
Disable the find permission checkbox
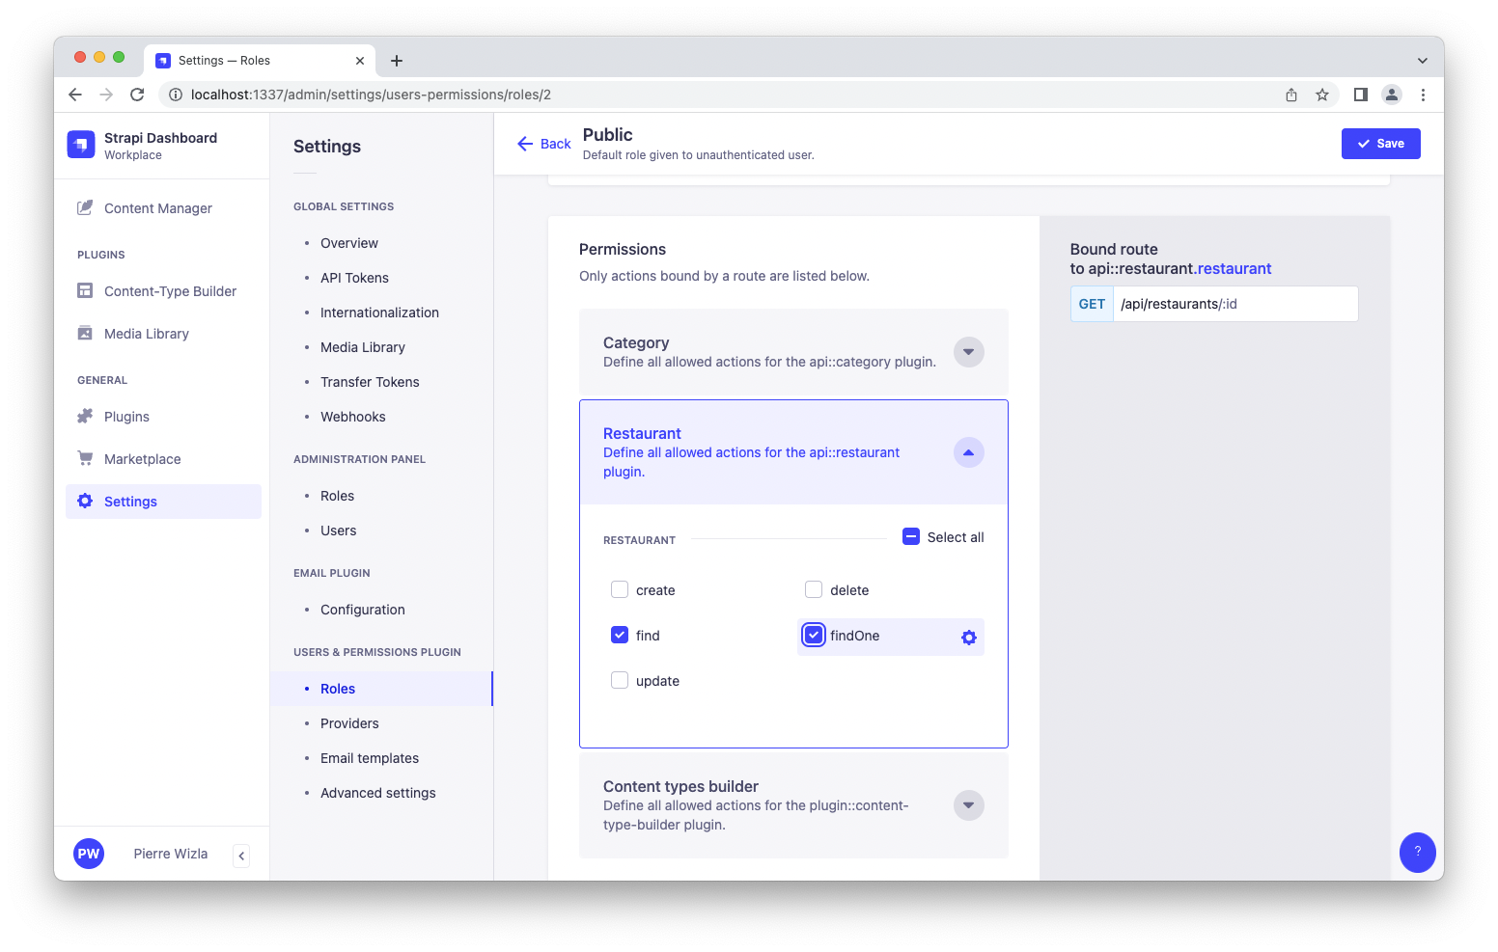[x=619, y=635]
